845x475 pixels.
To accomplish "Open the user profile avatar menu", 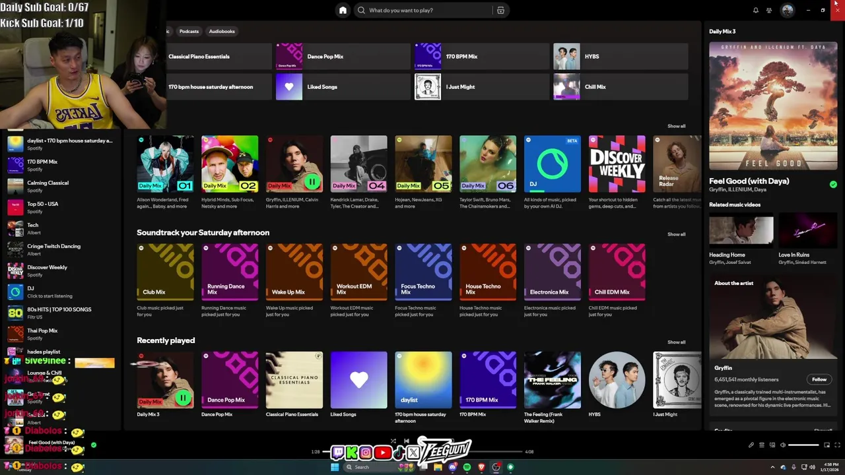I will [x=787, y=10].
